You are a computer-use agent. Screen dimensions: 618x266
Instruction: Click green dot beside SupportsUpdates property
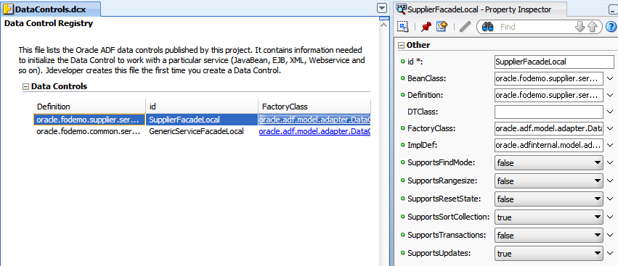[402, 253]
